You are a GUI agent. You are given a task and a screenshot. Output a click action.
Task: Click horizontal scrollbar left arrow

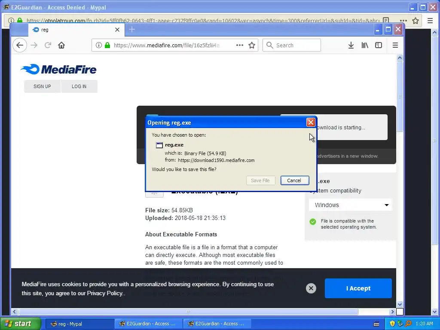coord(14,312)
